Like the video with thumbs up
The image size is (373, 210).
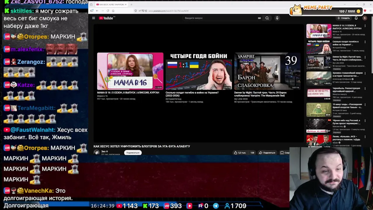[x=240, y=153]
